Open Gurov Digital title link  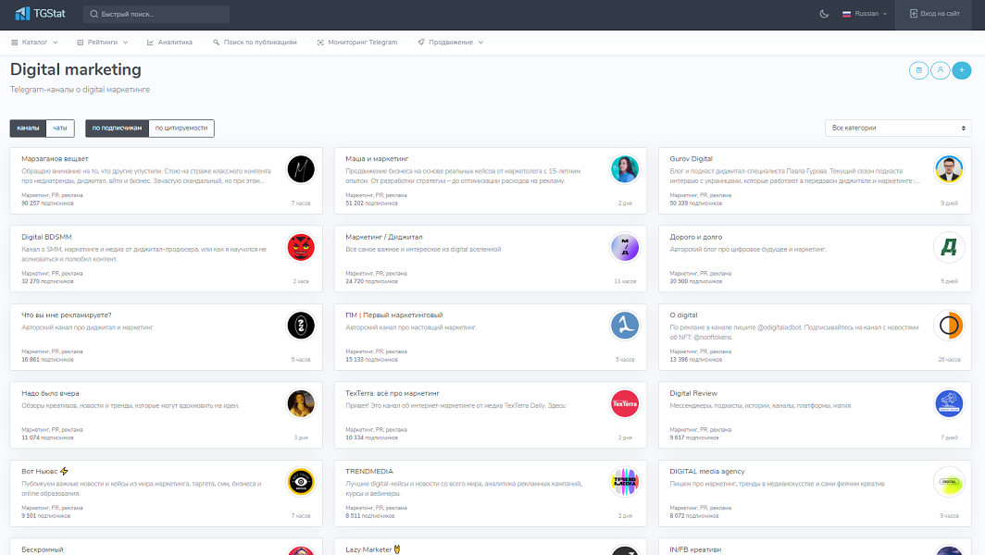tap(691, 159)
